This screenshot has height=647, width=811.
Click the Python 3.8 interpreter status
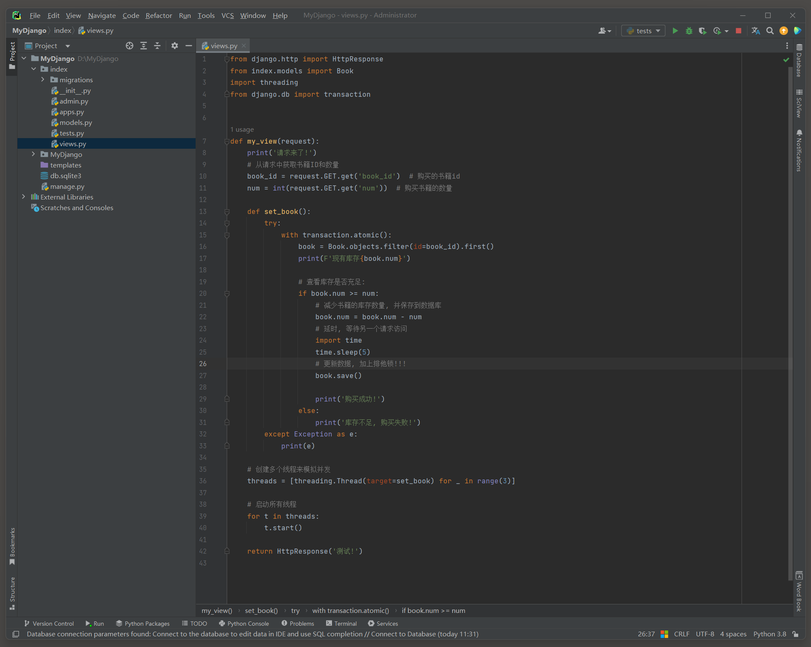[x=769, y=634]
